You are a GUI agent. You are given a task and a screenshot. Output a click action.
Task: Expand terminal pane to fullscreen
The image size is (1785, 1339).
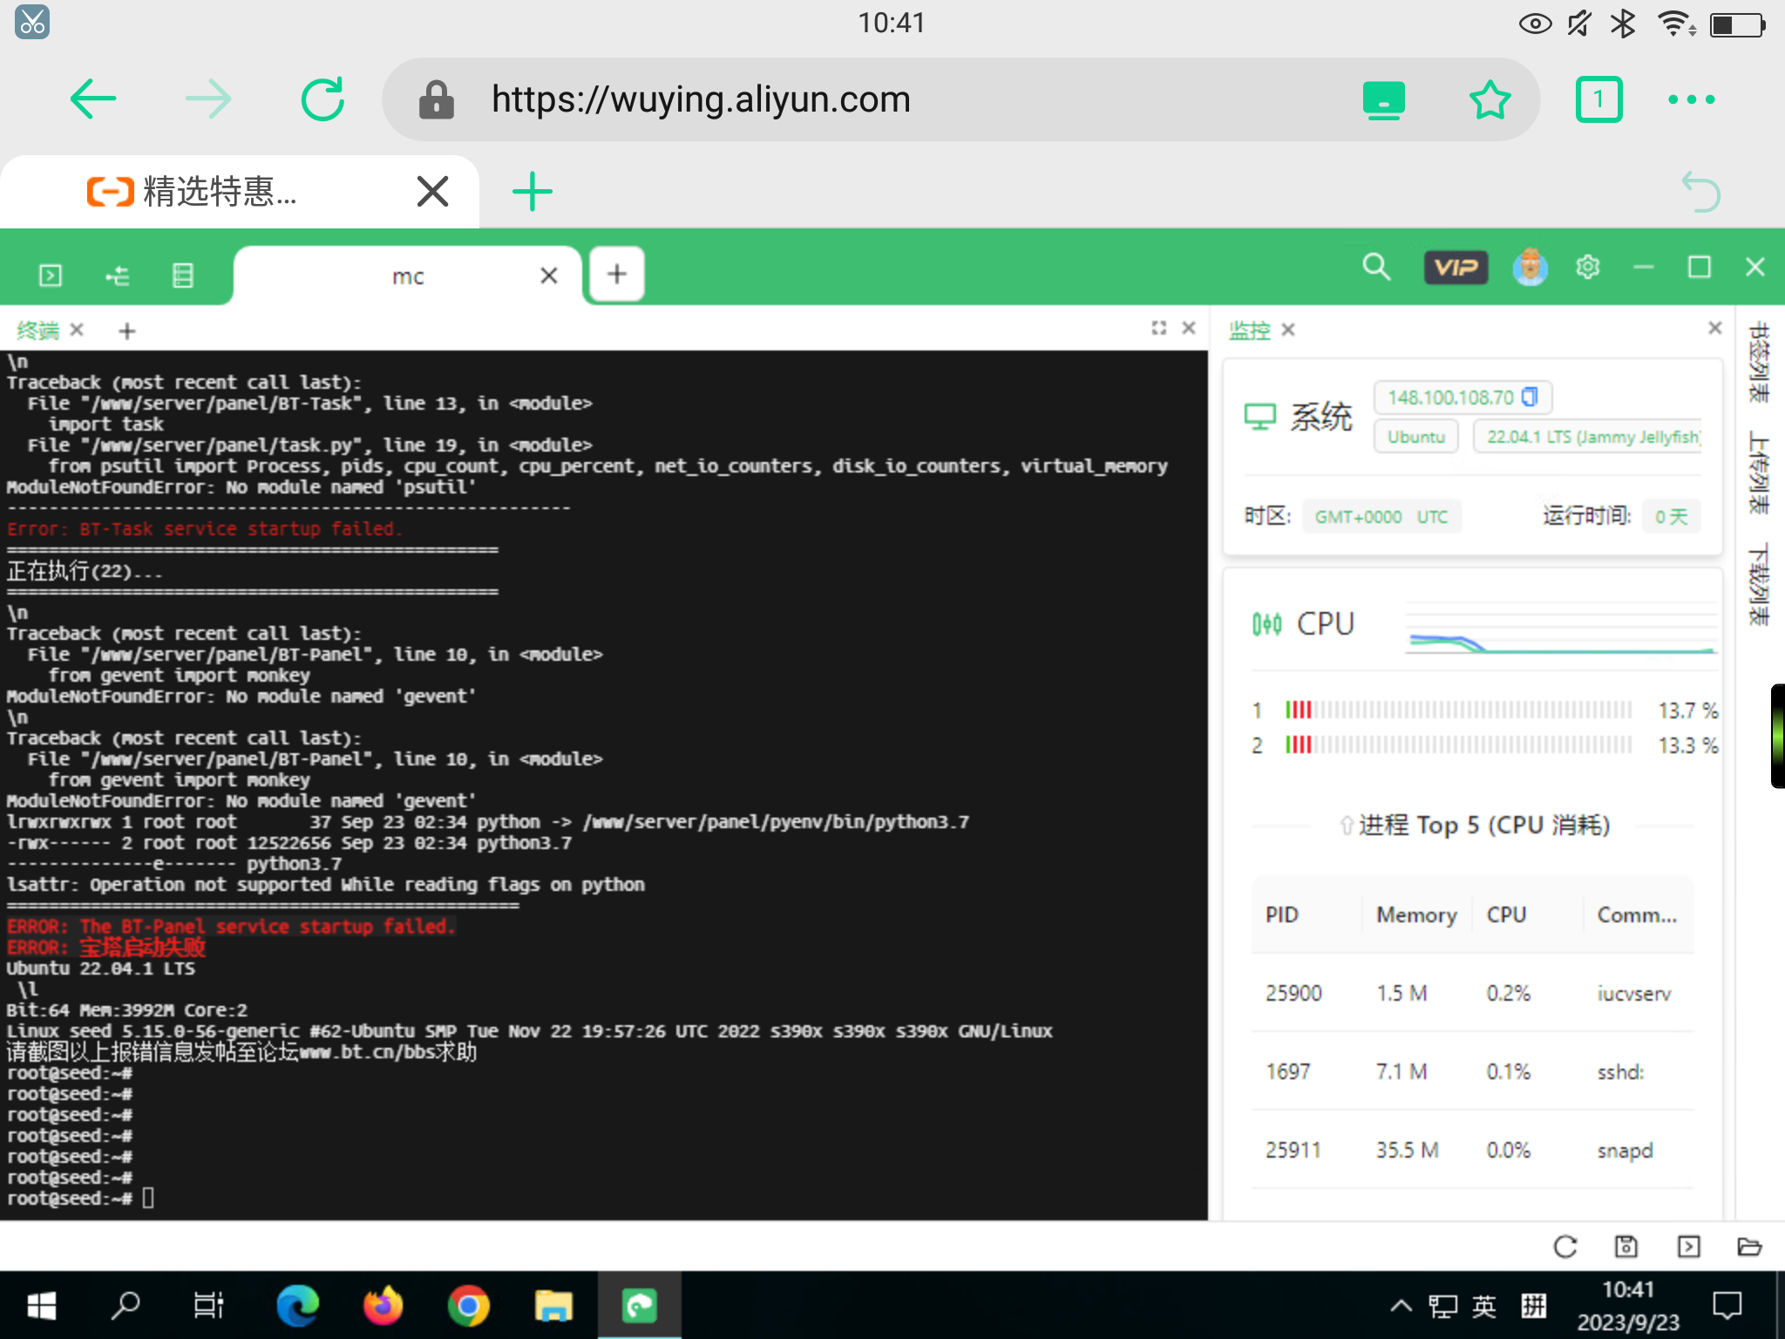click(1158, 328)
